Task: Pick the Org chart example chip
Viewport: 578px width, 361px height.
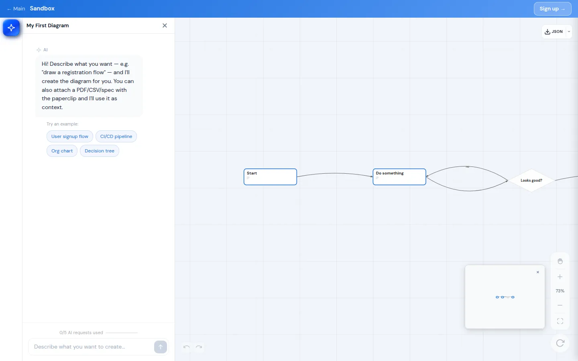Action: 62,151
